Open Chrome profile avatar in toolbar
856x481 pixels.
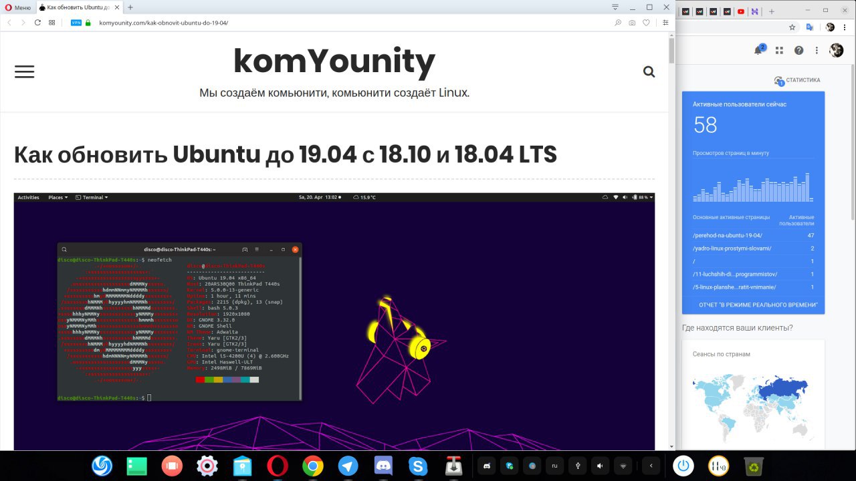point(830,27)
